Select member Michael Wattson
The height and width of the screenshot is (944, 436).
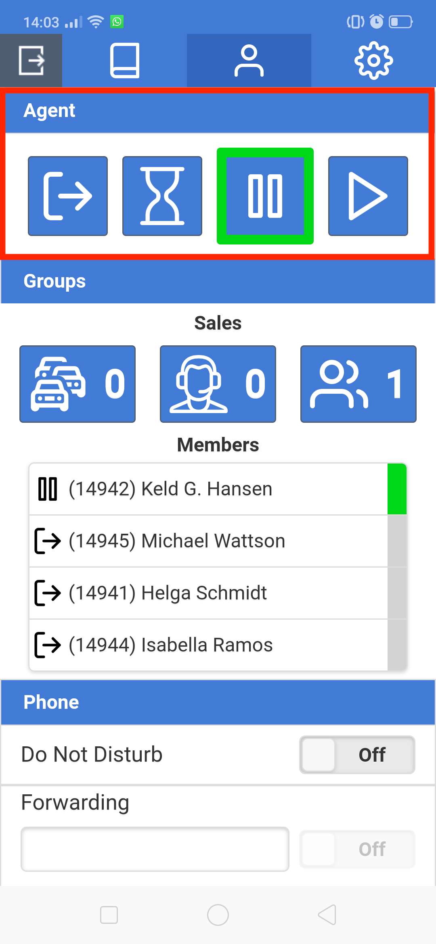(208, 541)
